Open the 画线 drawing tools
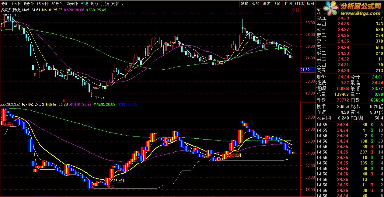Viewport: 384px width, 197px height. [x=266, y=4]
